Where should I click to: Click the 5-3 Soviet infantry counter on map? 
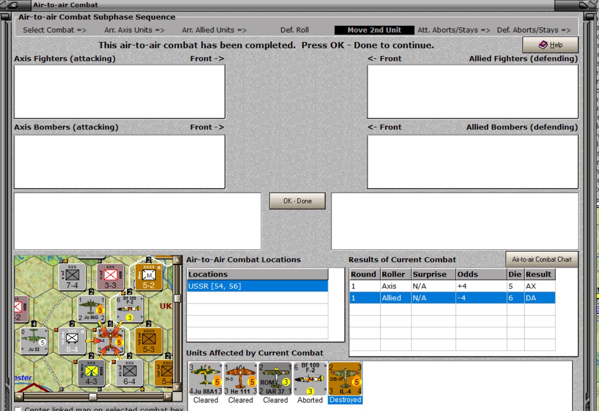tap(149, 341)
